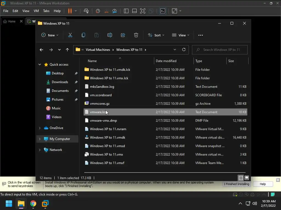The width and height of the screenshot is (281, 210).
Task: Open VMware Edit menu
Action: 15,11
